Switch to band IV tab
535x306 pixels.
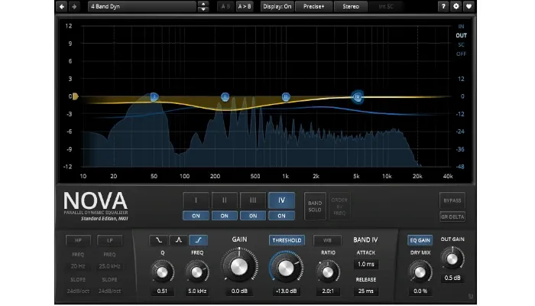coord(281,200)
